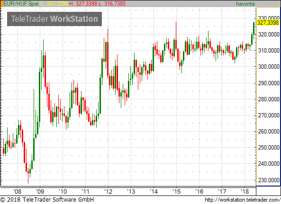Screen dimensions: 281x204
Task: Click the 260,0000 price axis label
Action: pos(269,132)
